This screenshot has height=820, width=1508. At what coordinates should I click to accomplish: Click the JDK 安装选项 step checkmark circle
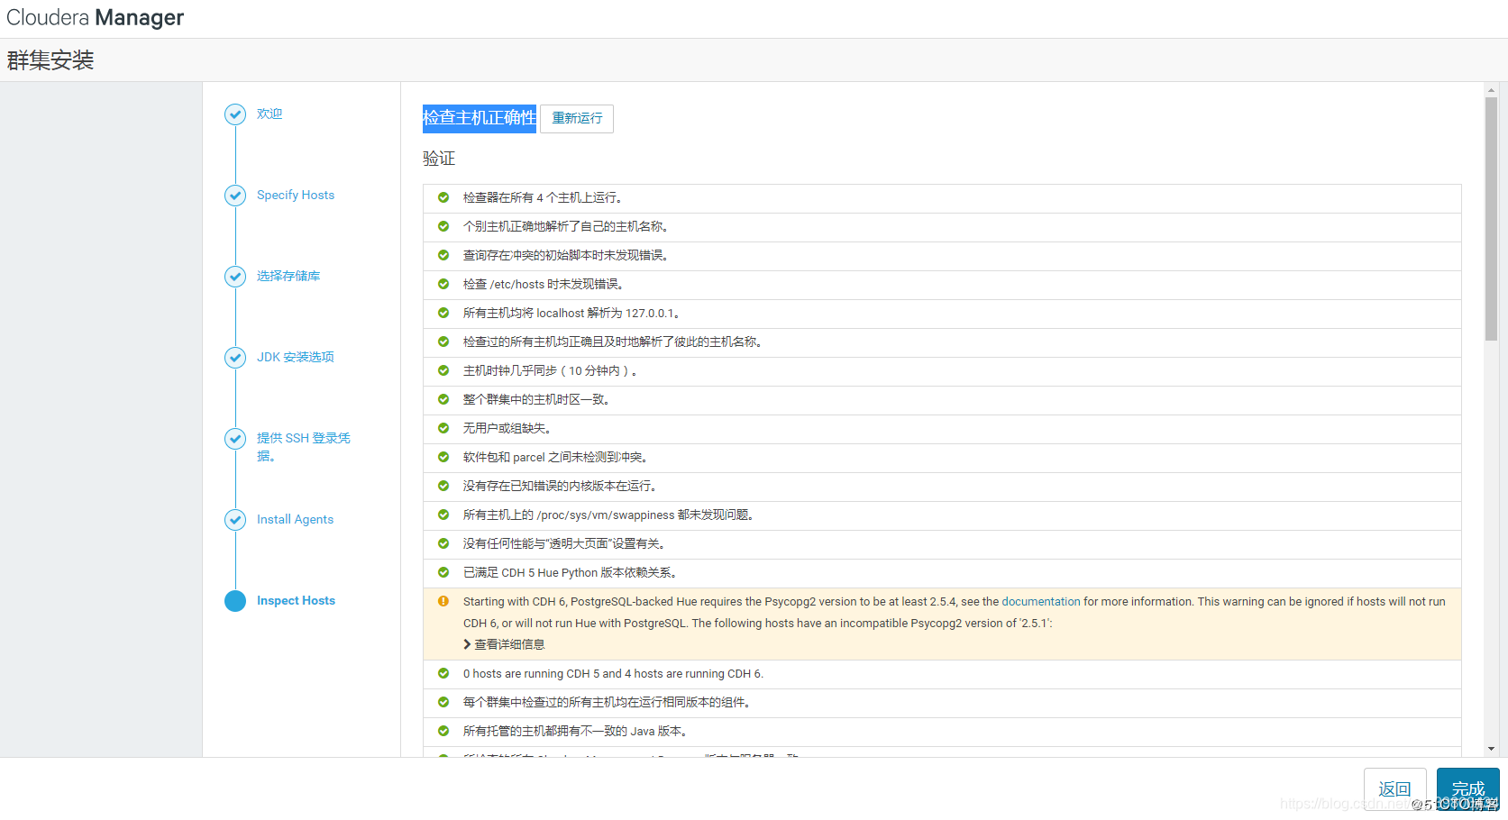[x=235, y=358]
